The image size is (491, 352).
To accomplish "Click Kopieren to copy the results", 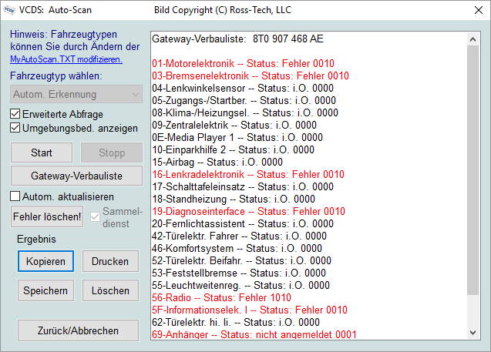I will pos(45,262).
